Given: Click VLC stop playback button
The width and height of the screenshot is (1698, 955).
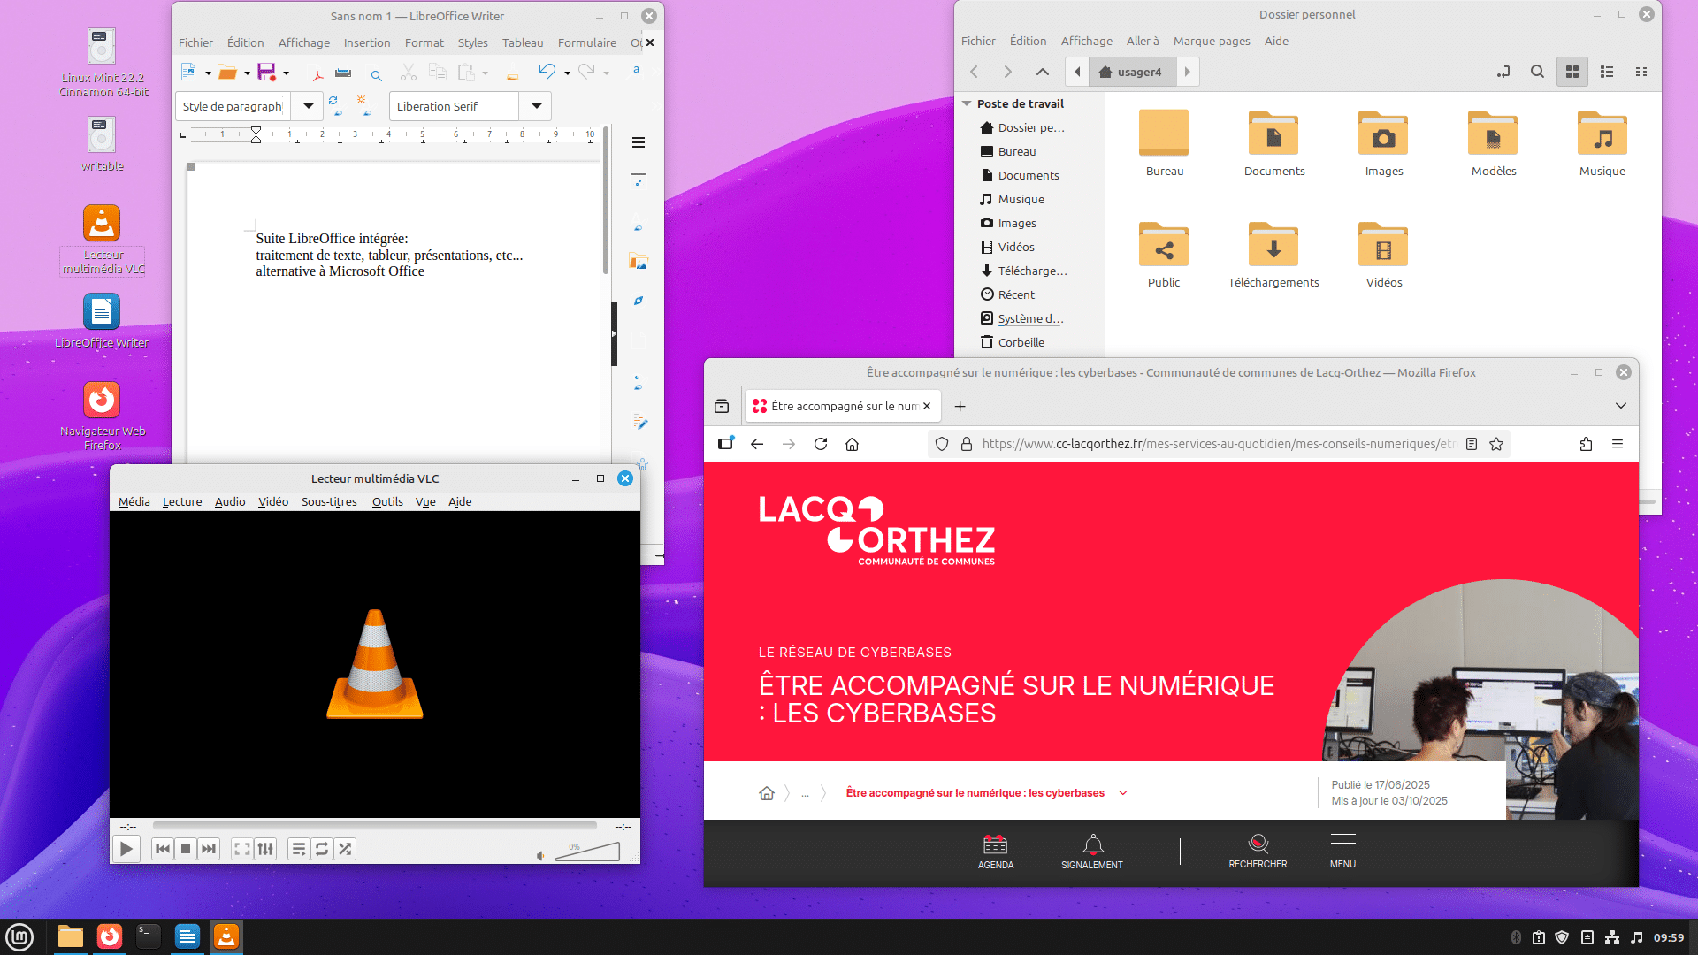Looking at the screenshot, I should tap(186, 849).
